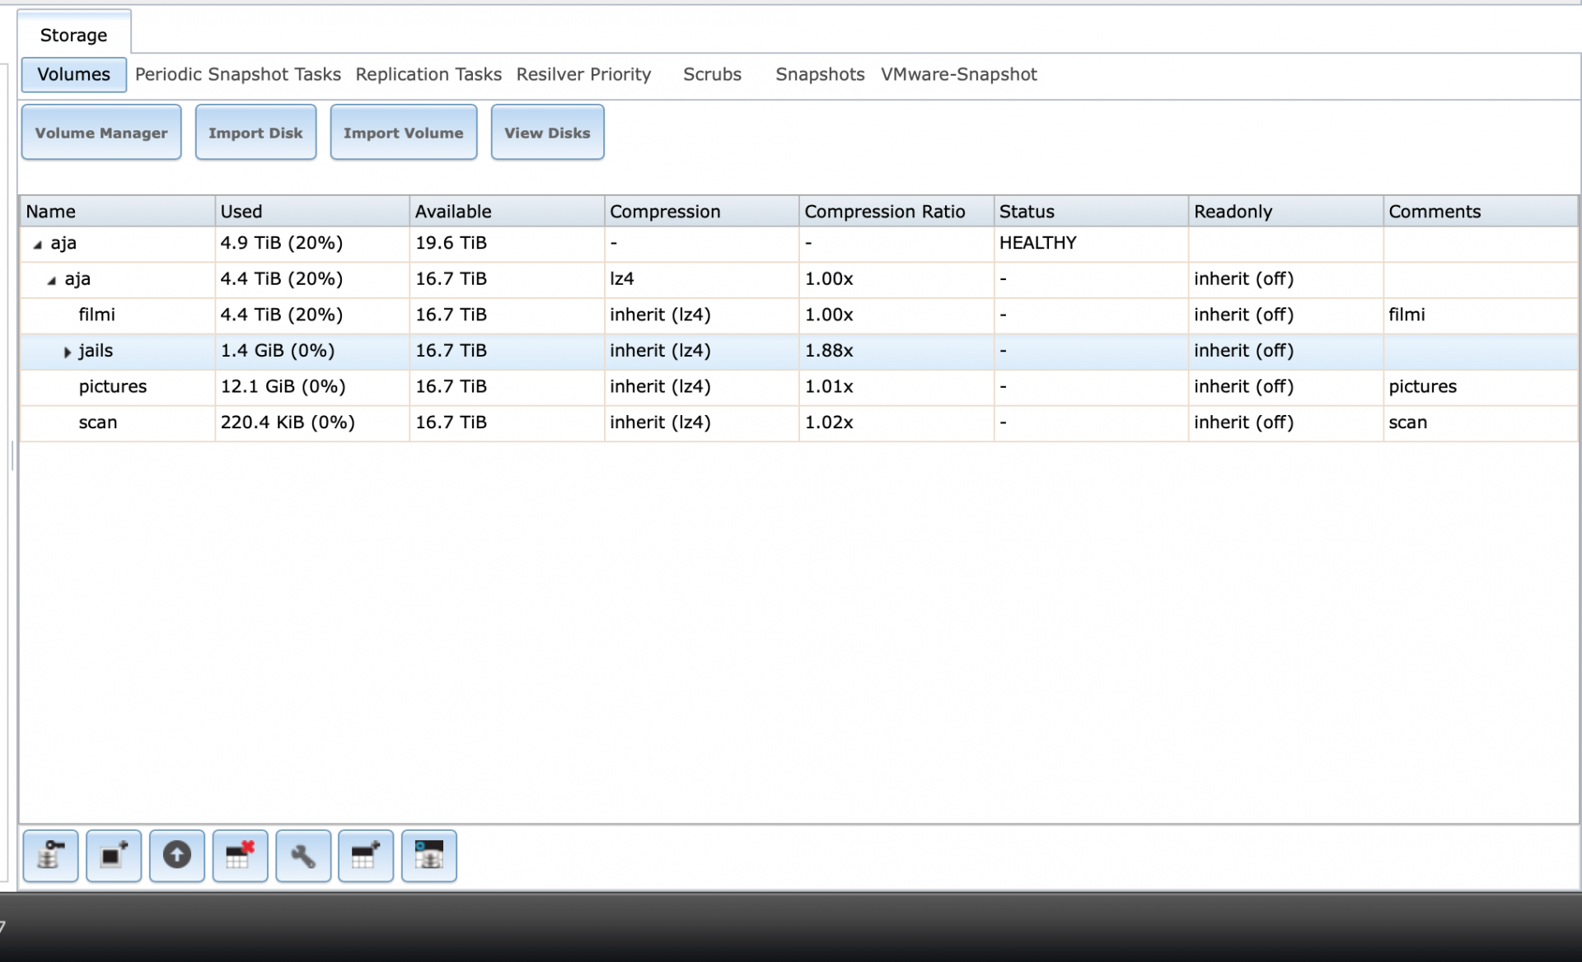
Task: Open the Storage tab
Action: coord(73,35)
